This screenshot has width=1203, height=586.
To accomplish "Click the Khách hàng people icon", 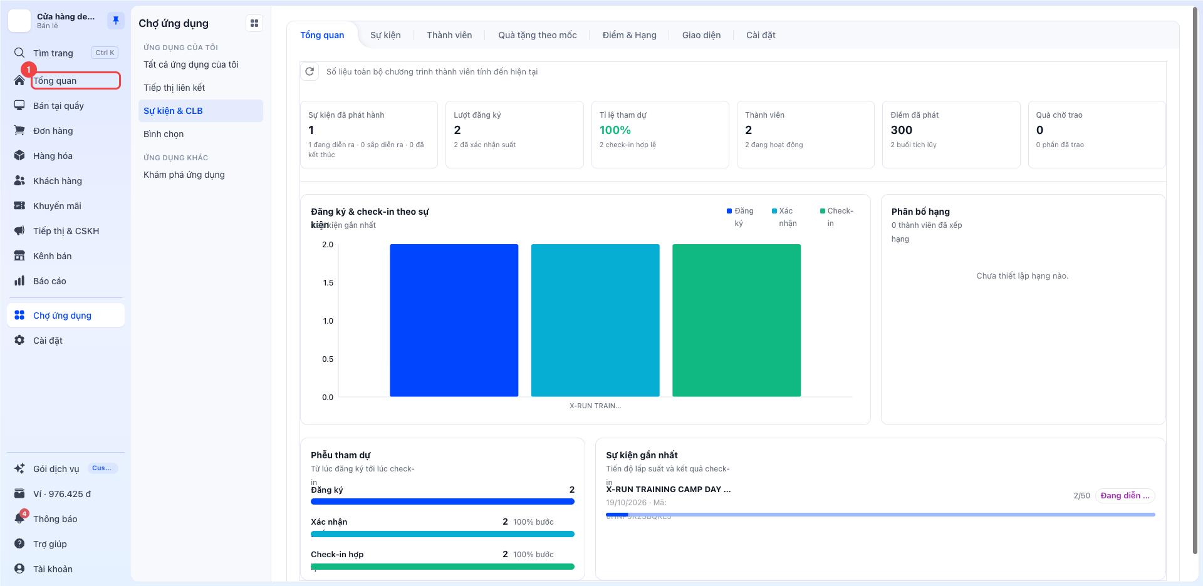I will [x=19, y=180].
